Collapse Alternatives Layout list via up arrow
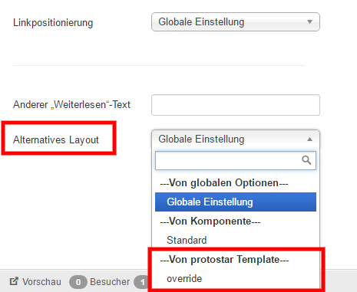 point(309,139)
